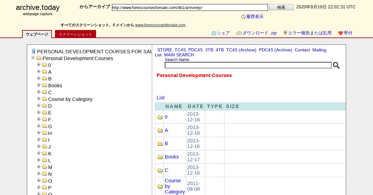Click the history clock icon
373x195 pixels.
tap(243, 17)
